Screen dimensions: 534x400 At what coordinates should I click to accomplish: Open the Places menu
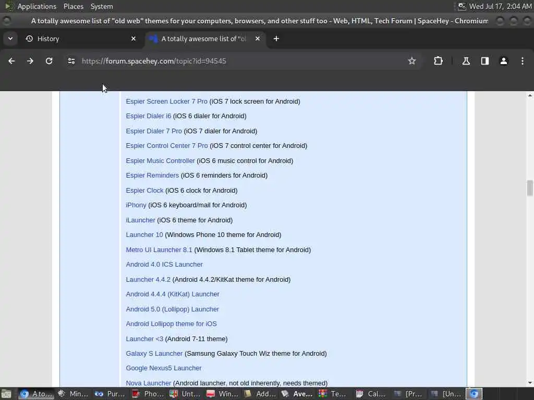pos(73,6)
